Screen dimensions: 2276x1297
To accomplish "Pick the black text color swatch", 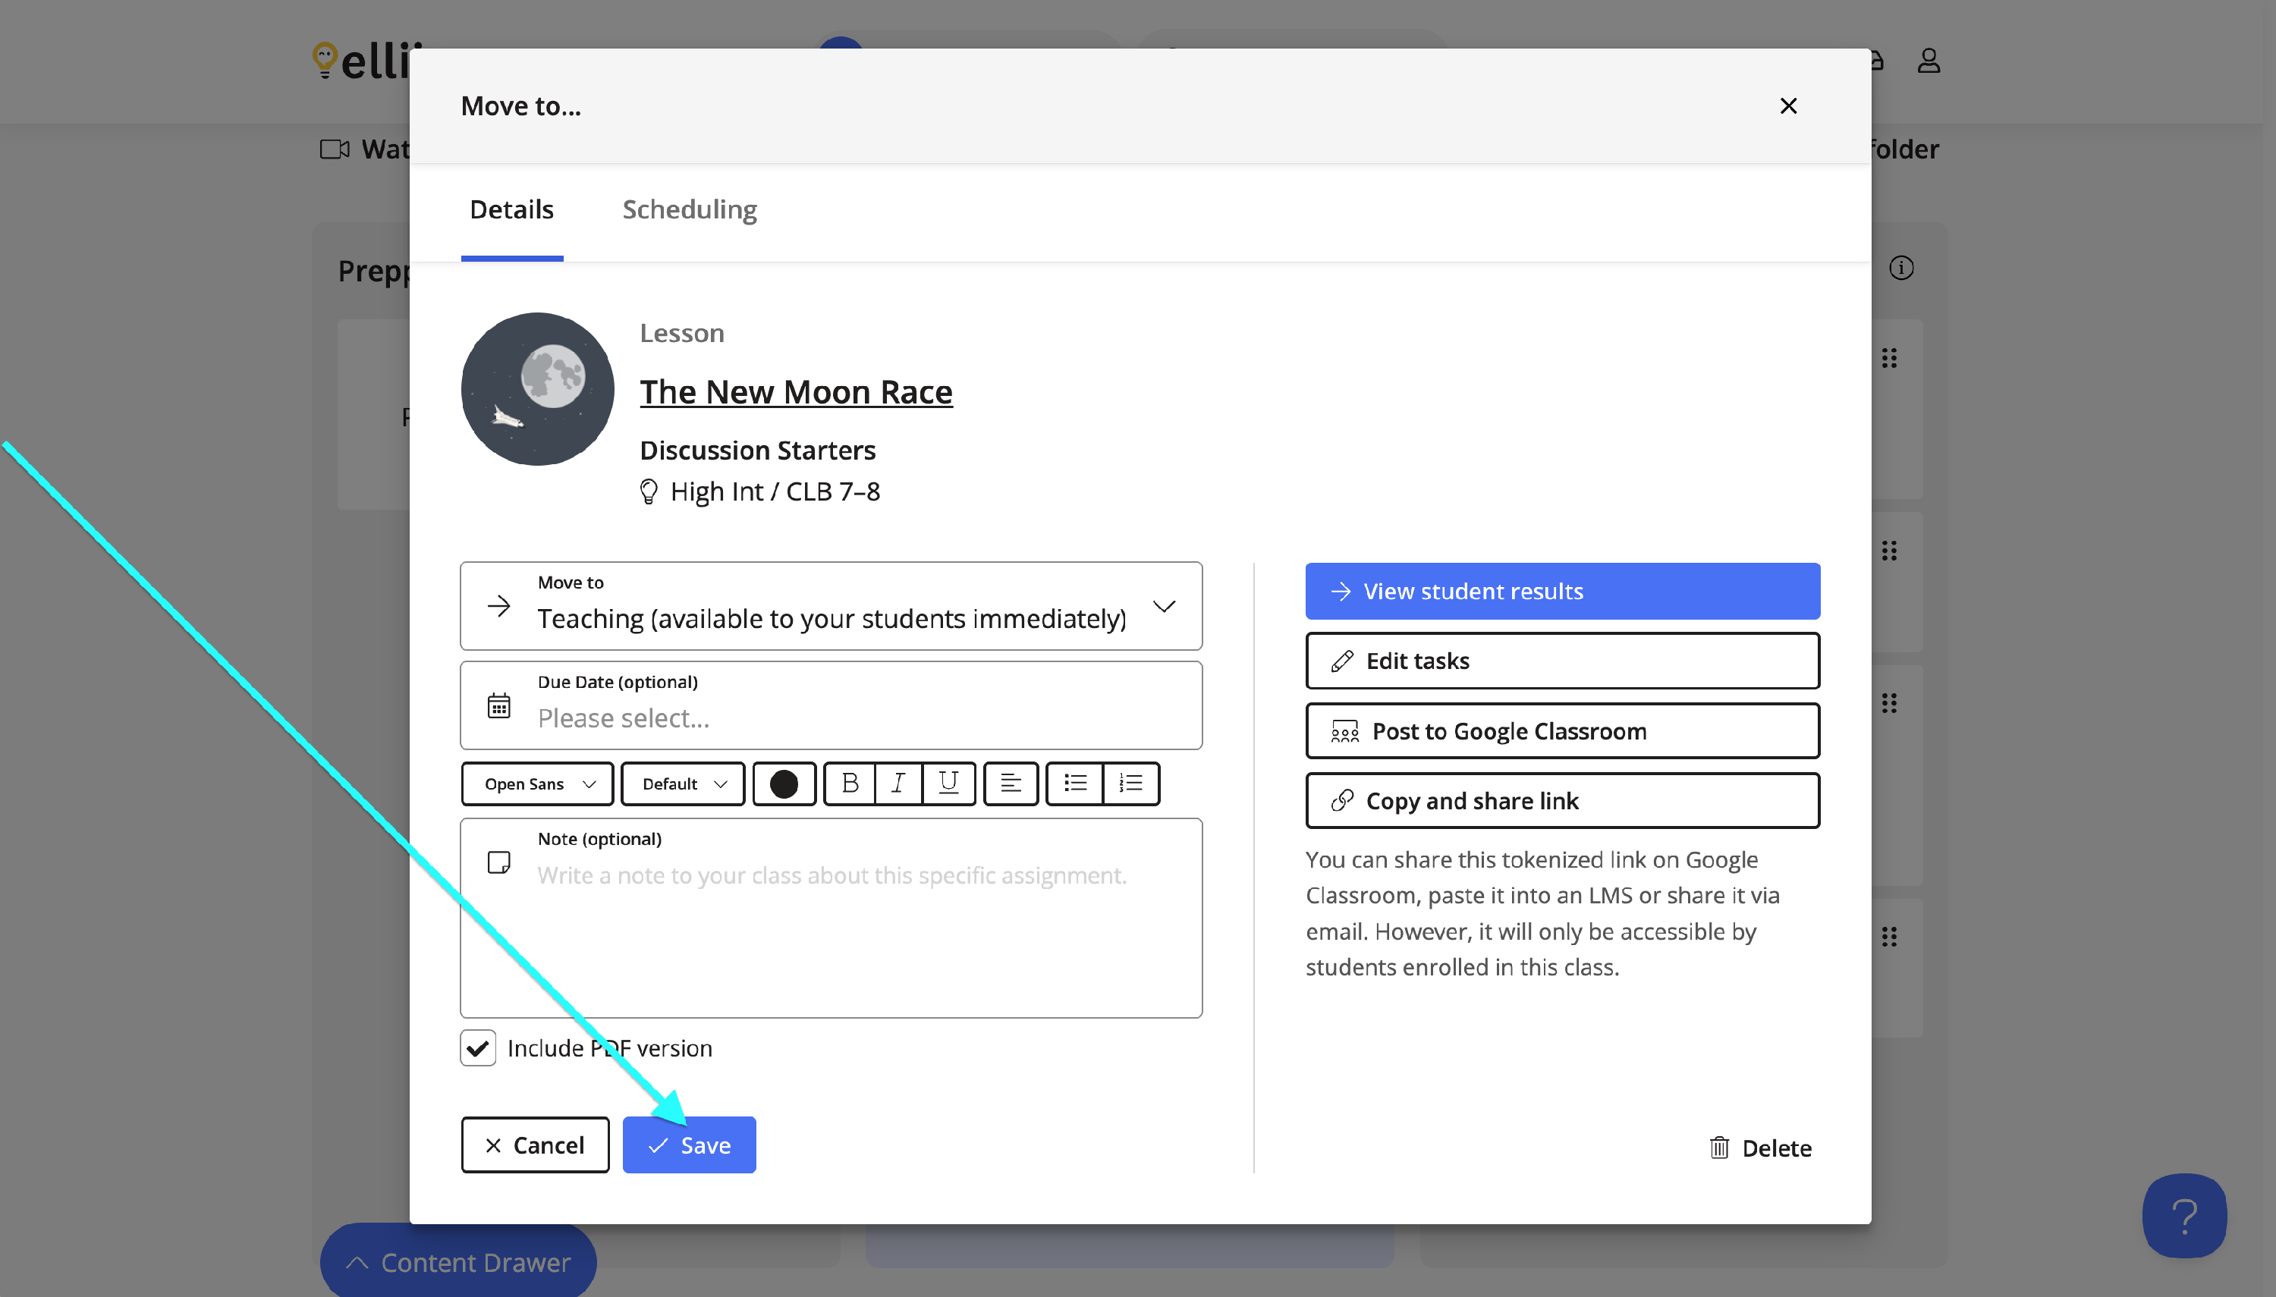I will tap(783, 784).
